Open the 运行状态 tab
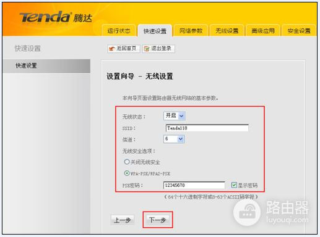 coord(119,31)
